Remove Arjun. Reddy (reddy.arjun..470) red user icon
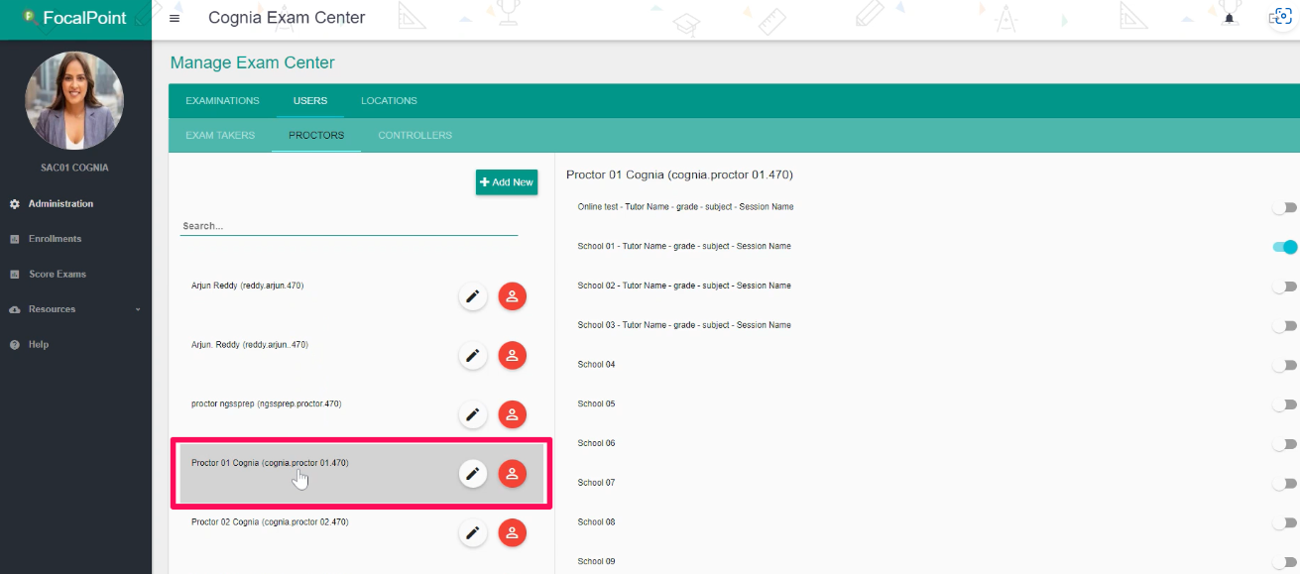Image resolution: width=1300 pixels, height=574 pixels. pyautogui.click(x=512, y=355)
